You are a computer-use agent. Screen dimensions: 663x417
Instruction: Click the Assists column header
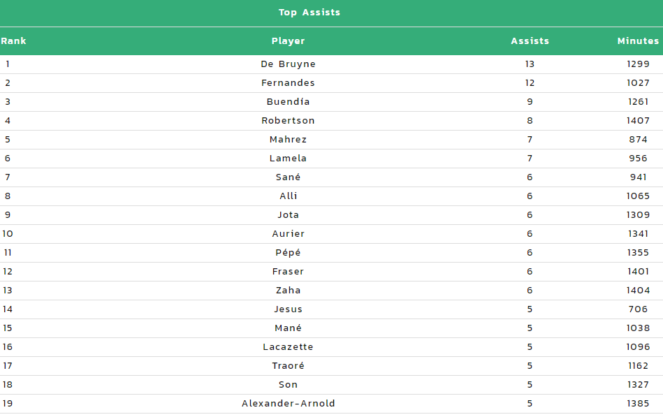530,41
